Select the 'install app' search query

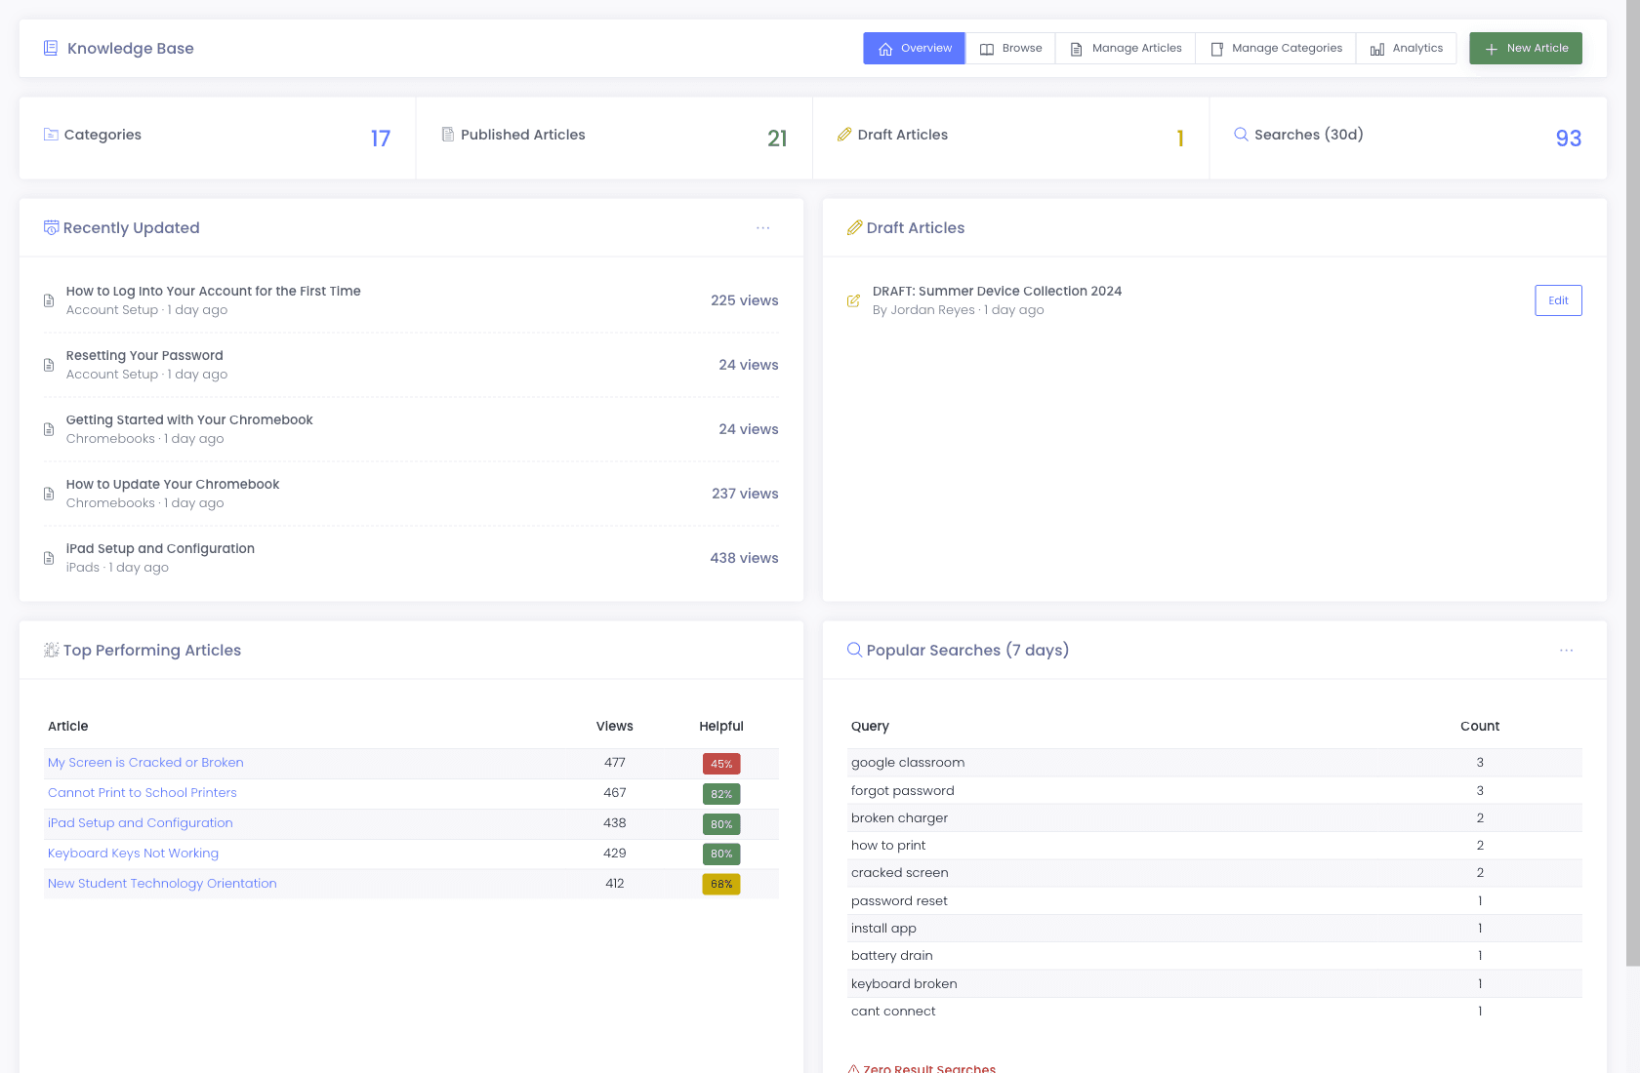pos(883,928)
